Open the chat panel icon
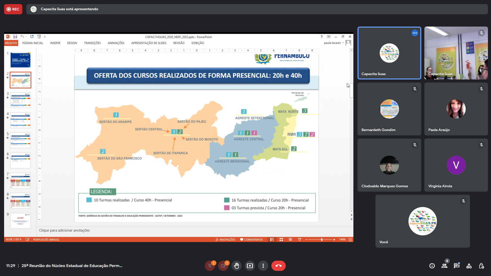 [x=457, y=266]
